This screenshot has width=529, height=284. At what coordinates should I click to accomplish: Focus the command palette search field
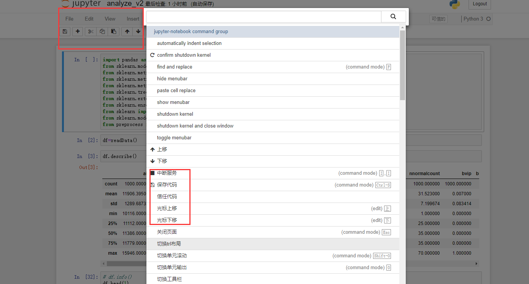264,17
